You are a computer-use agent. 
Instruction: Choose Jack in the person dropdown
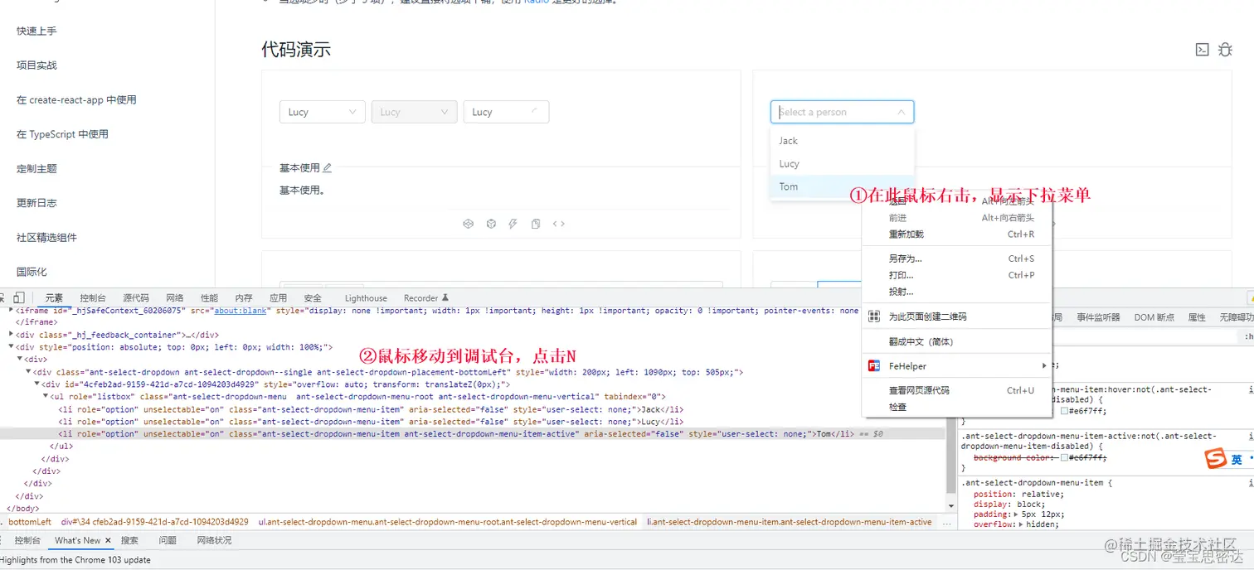[842, 141]
